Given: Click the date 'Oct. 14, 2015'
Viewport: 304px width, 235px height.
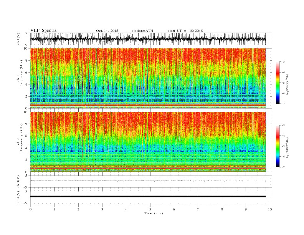Looking at the screenshot, I should pos(107,31).
